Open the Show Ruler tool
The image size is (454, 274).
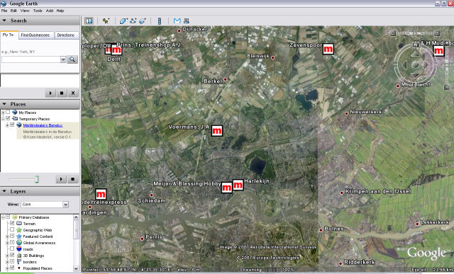pyautogui.click(x=159, y=21)
